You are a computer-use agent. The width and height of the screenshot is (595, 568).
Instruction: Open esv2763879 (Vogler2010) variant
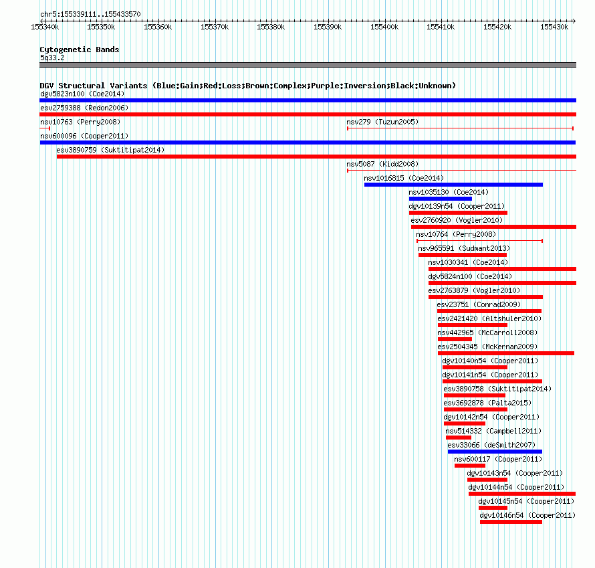pyautogui.click(x=474, y=290)
